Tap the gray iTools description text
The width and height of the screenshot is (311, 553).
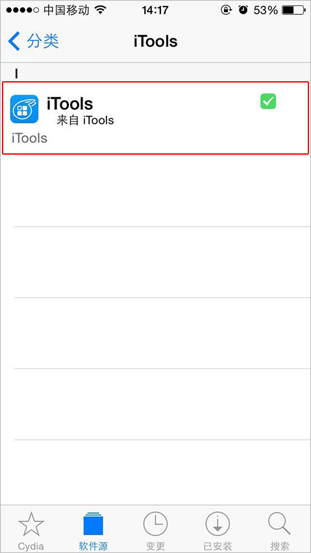pyautogui.click(x=30, y=138)
